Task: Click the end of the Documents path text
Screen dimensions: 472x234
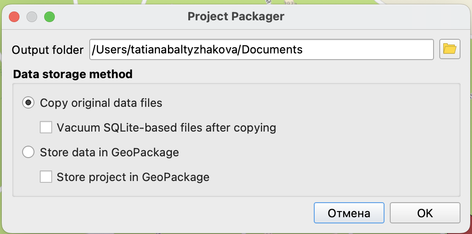Action: (303, 49)
